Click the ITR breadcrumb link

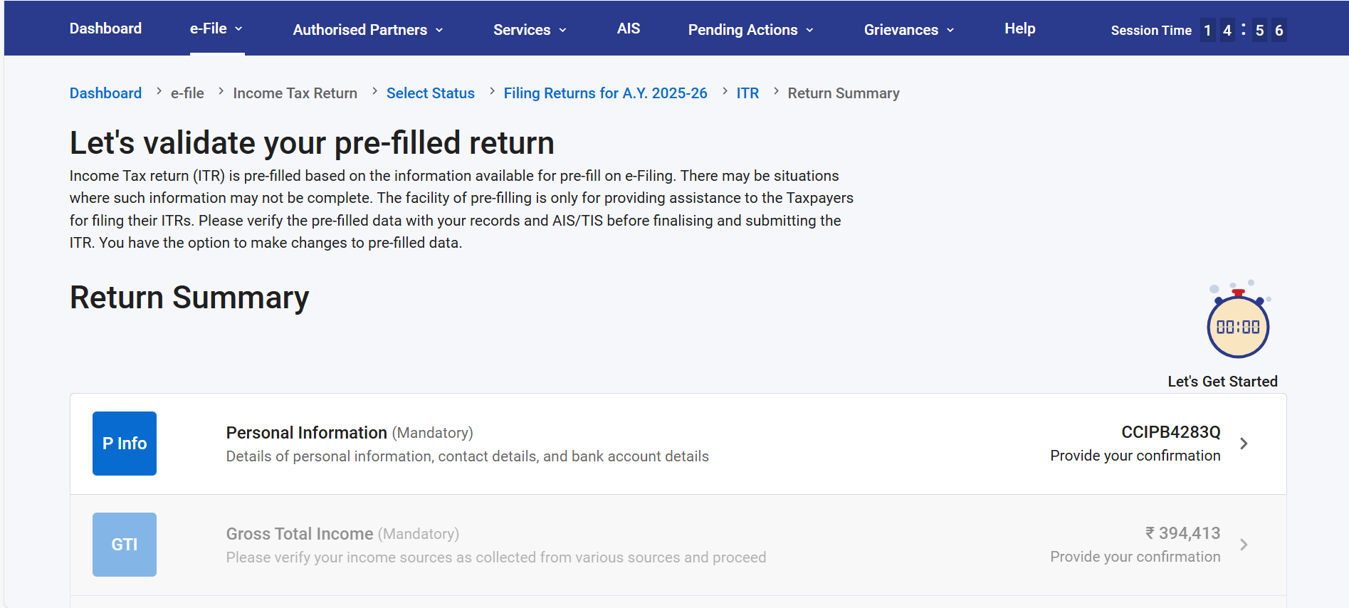click(747, 93)
